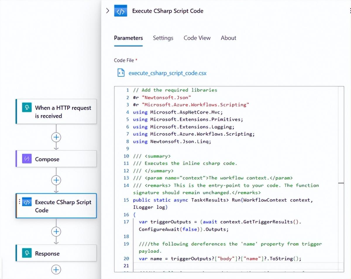The height and width of the screenshot is (279, 351).
Task: Add step between Compose and Execute CSharp
Action: tap(56, 180)
